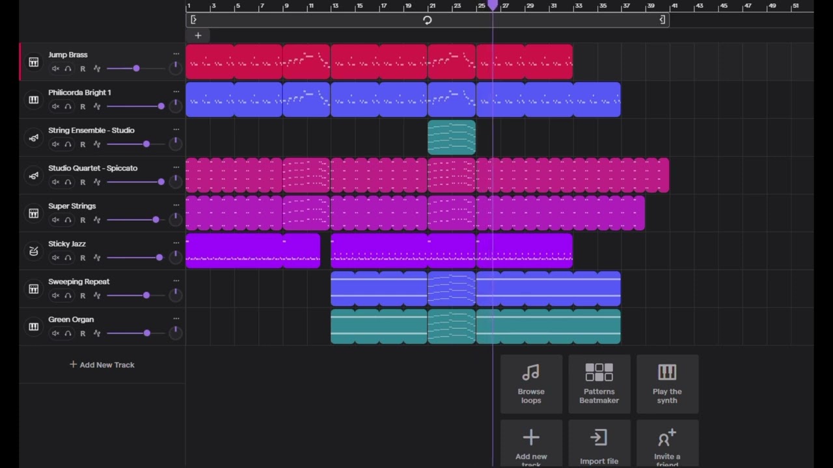Open the String Ensemble - Studio options menu
This screenshot has height=468, width=833.
(x=176, y=129)
